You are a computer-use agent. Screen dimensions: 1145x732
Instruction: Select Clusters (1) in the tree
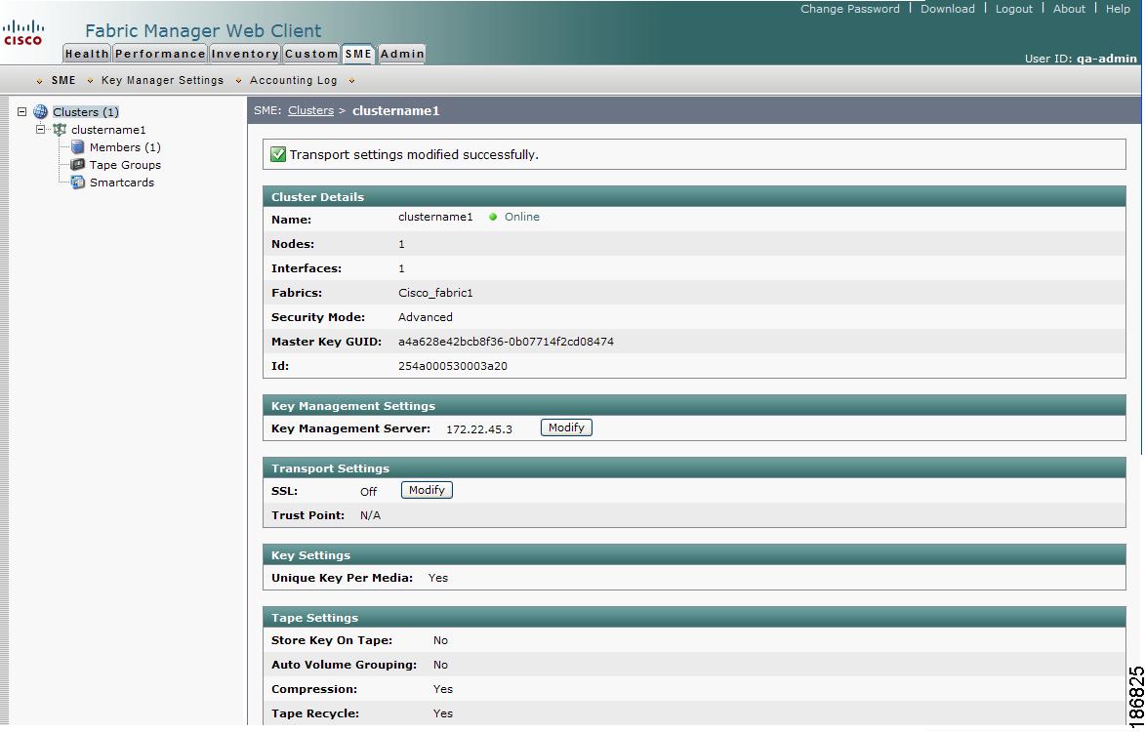86,111
